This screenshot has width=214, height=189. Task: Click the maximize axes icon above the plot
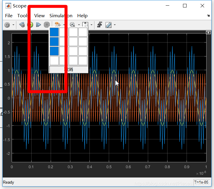pos(208,32)
